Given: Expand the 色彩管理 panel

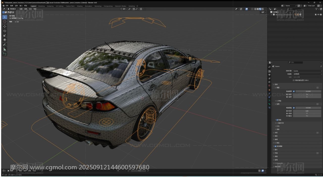Looking at the screenshot, I should tap(274, 167).
